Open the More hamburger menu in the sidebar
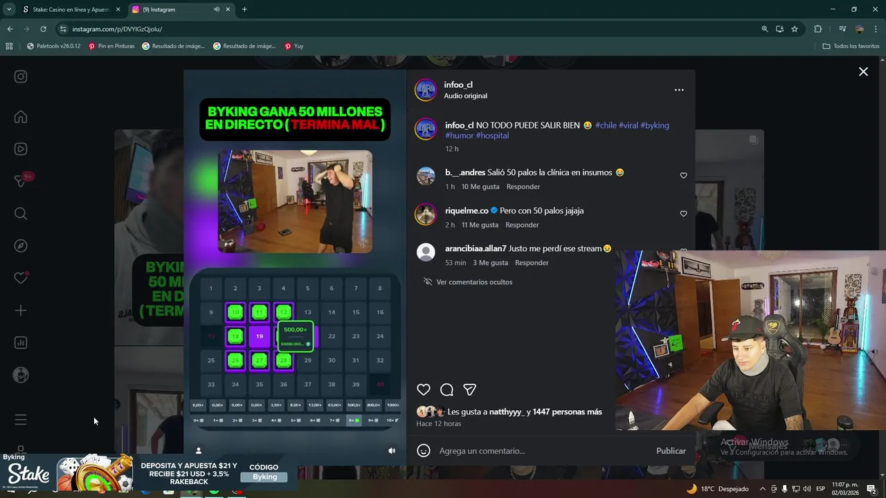 coord(21,419)
